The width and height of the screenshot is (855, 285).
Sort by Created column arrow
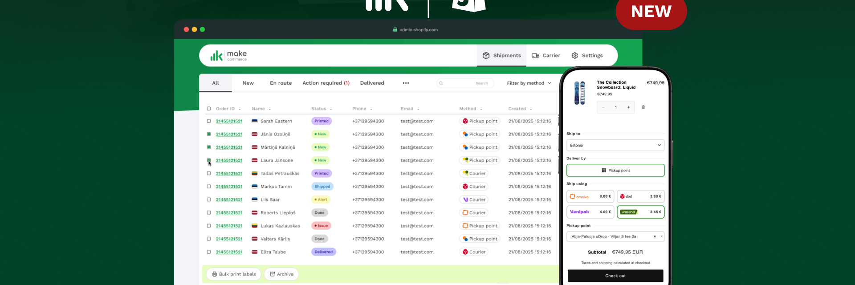[x=531, y=109]
